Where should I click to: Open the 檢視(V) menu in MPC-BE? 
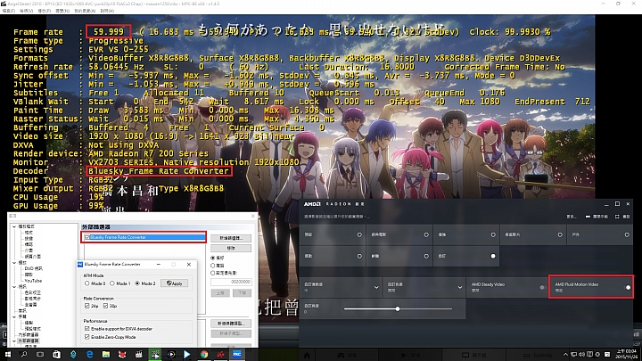(x=26, y=11)
